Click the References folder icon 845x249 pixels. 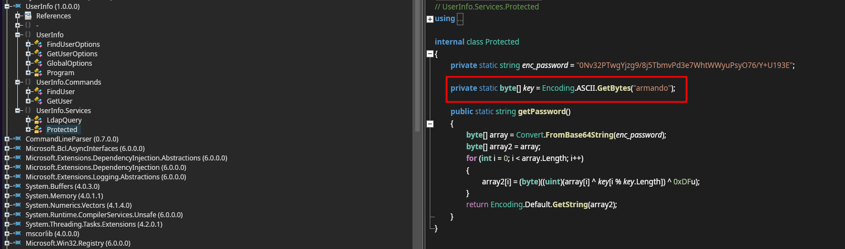28,16
